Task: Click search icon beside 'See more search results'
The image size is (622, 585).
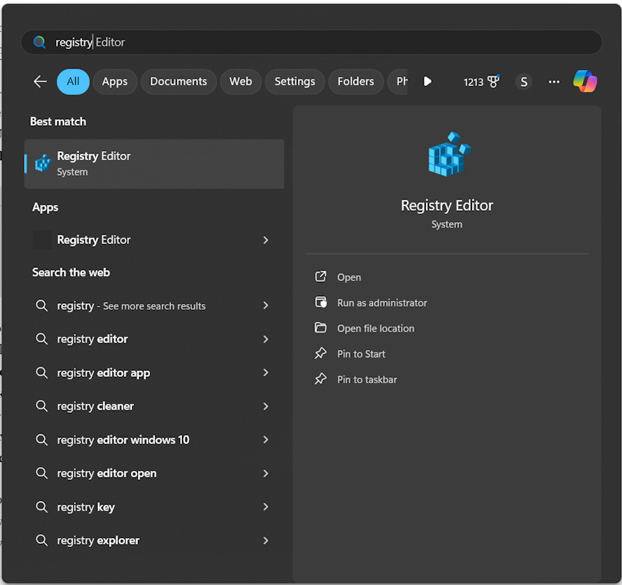Action: point(41,306)
